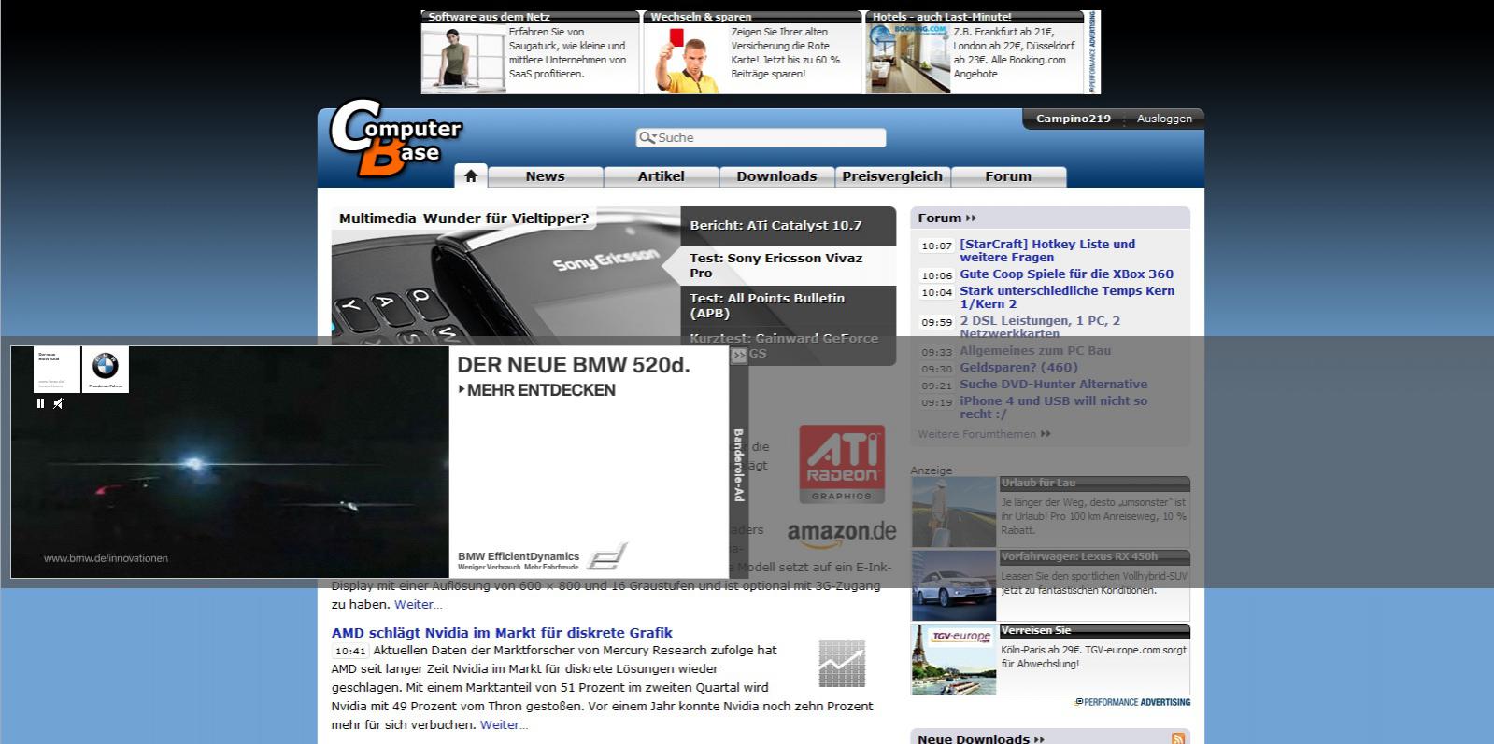Open the News tab
1494x744 pixels.
tap(545, 176)
